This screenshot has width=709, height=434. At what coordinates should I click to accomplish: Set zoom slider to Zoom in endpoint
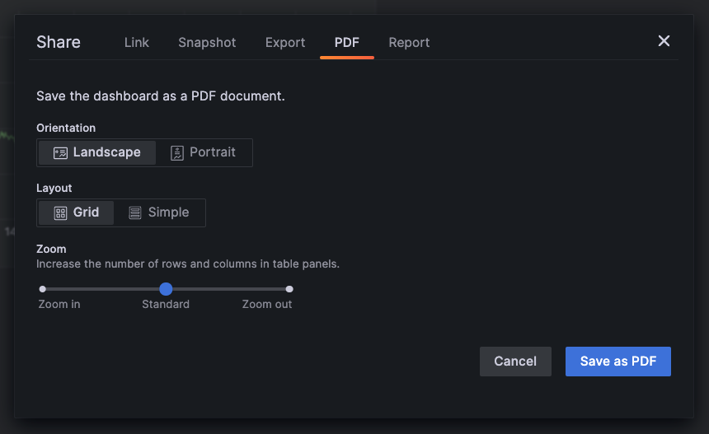43,289
